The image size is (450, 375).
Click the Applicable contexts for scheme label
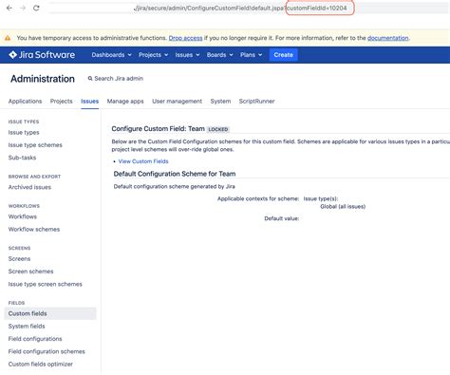point(258,198)
